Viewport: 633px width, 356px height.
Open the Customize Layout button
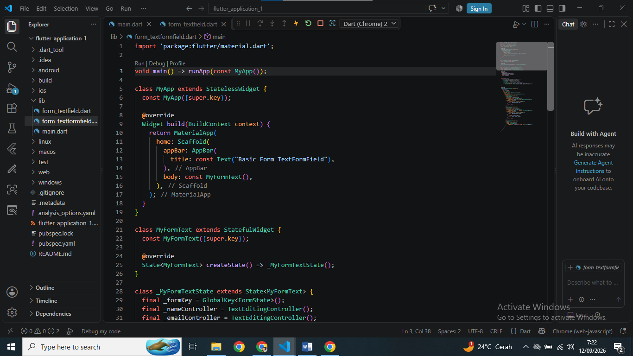coord(526,8)
